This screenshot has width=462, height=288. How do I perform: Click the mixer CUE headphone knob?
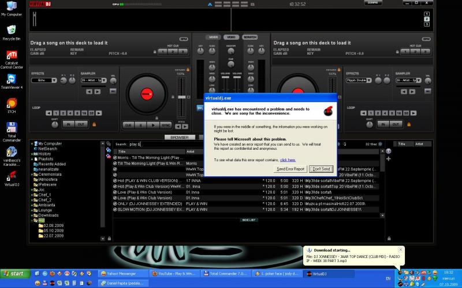(x=231, y=64)
